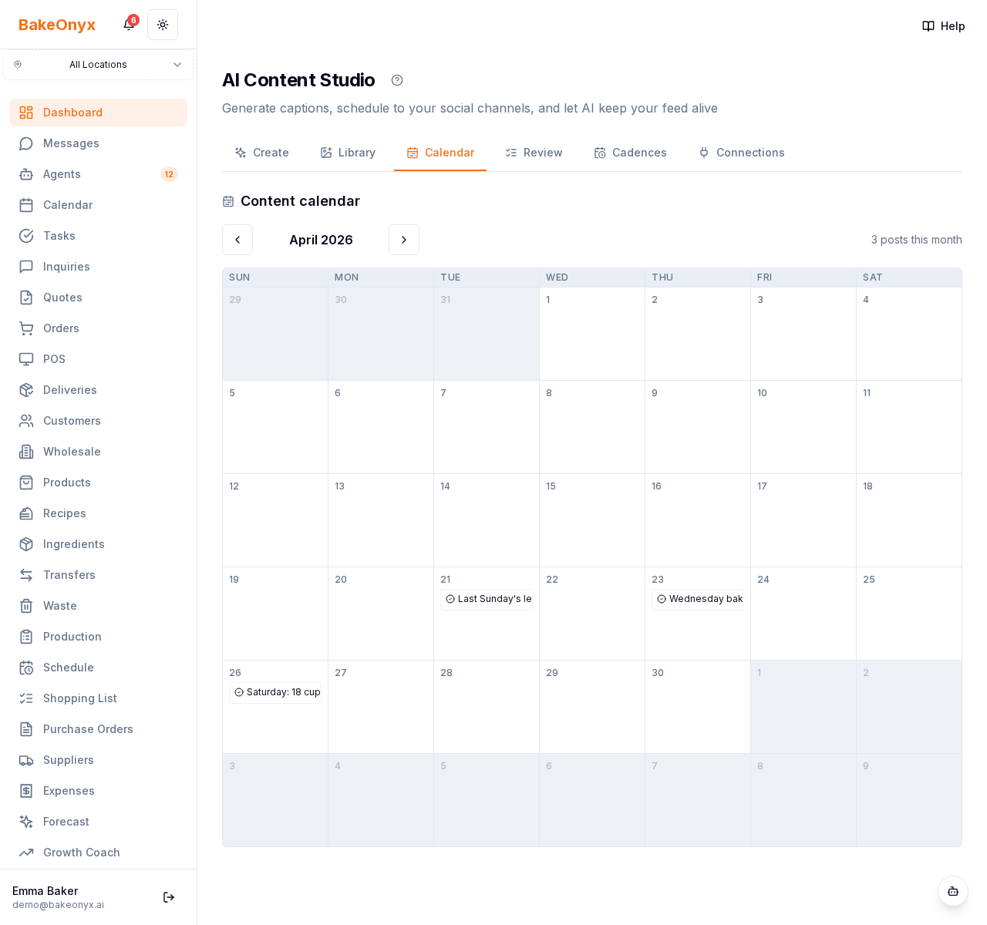This screenshot has width=987, height=925.
Task: Open the Connections tab
Action: 741,153
